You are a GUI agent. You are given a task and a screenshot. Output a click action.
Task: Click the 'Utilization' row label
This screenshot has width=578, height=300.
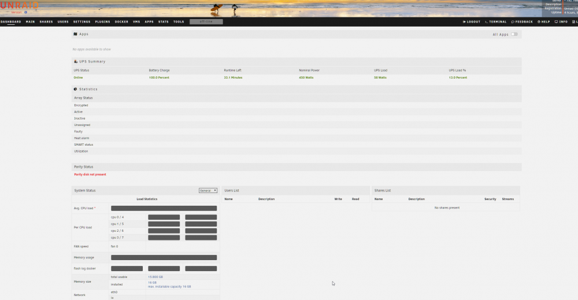81,151
